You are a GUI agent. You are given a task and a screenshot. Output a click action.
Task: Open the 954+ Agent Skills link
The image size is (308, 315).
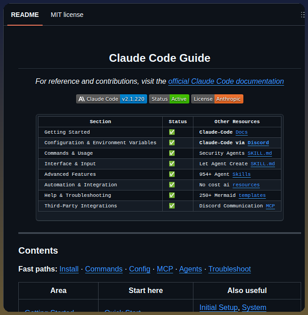tap(242, 174)
